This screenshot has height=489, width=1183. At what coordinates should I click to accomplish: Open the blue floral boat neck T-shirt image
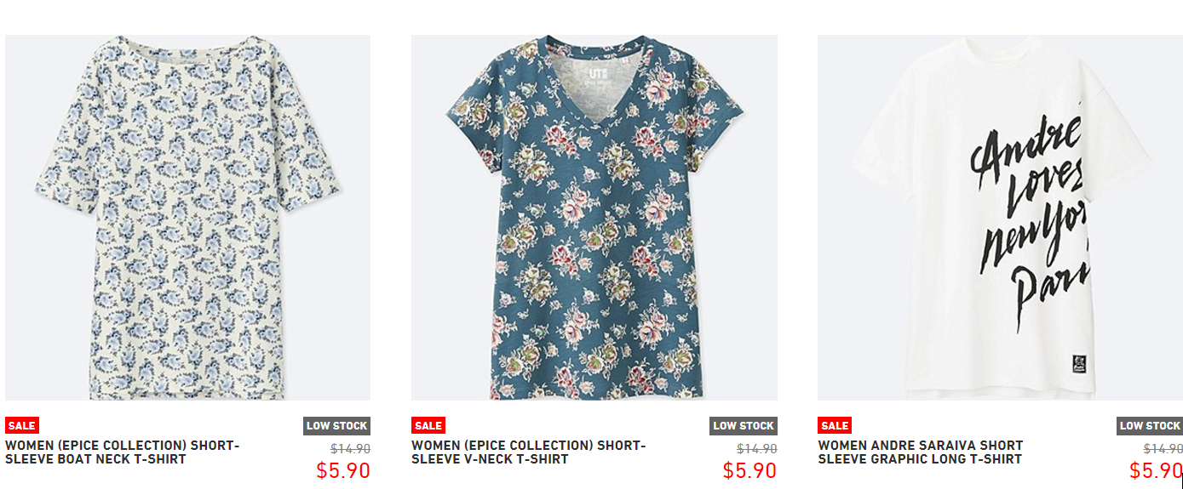[x=187, y=218]
